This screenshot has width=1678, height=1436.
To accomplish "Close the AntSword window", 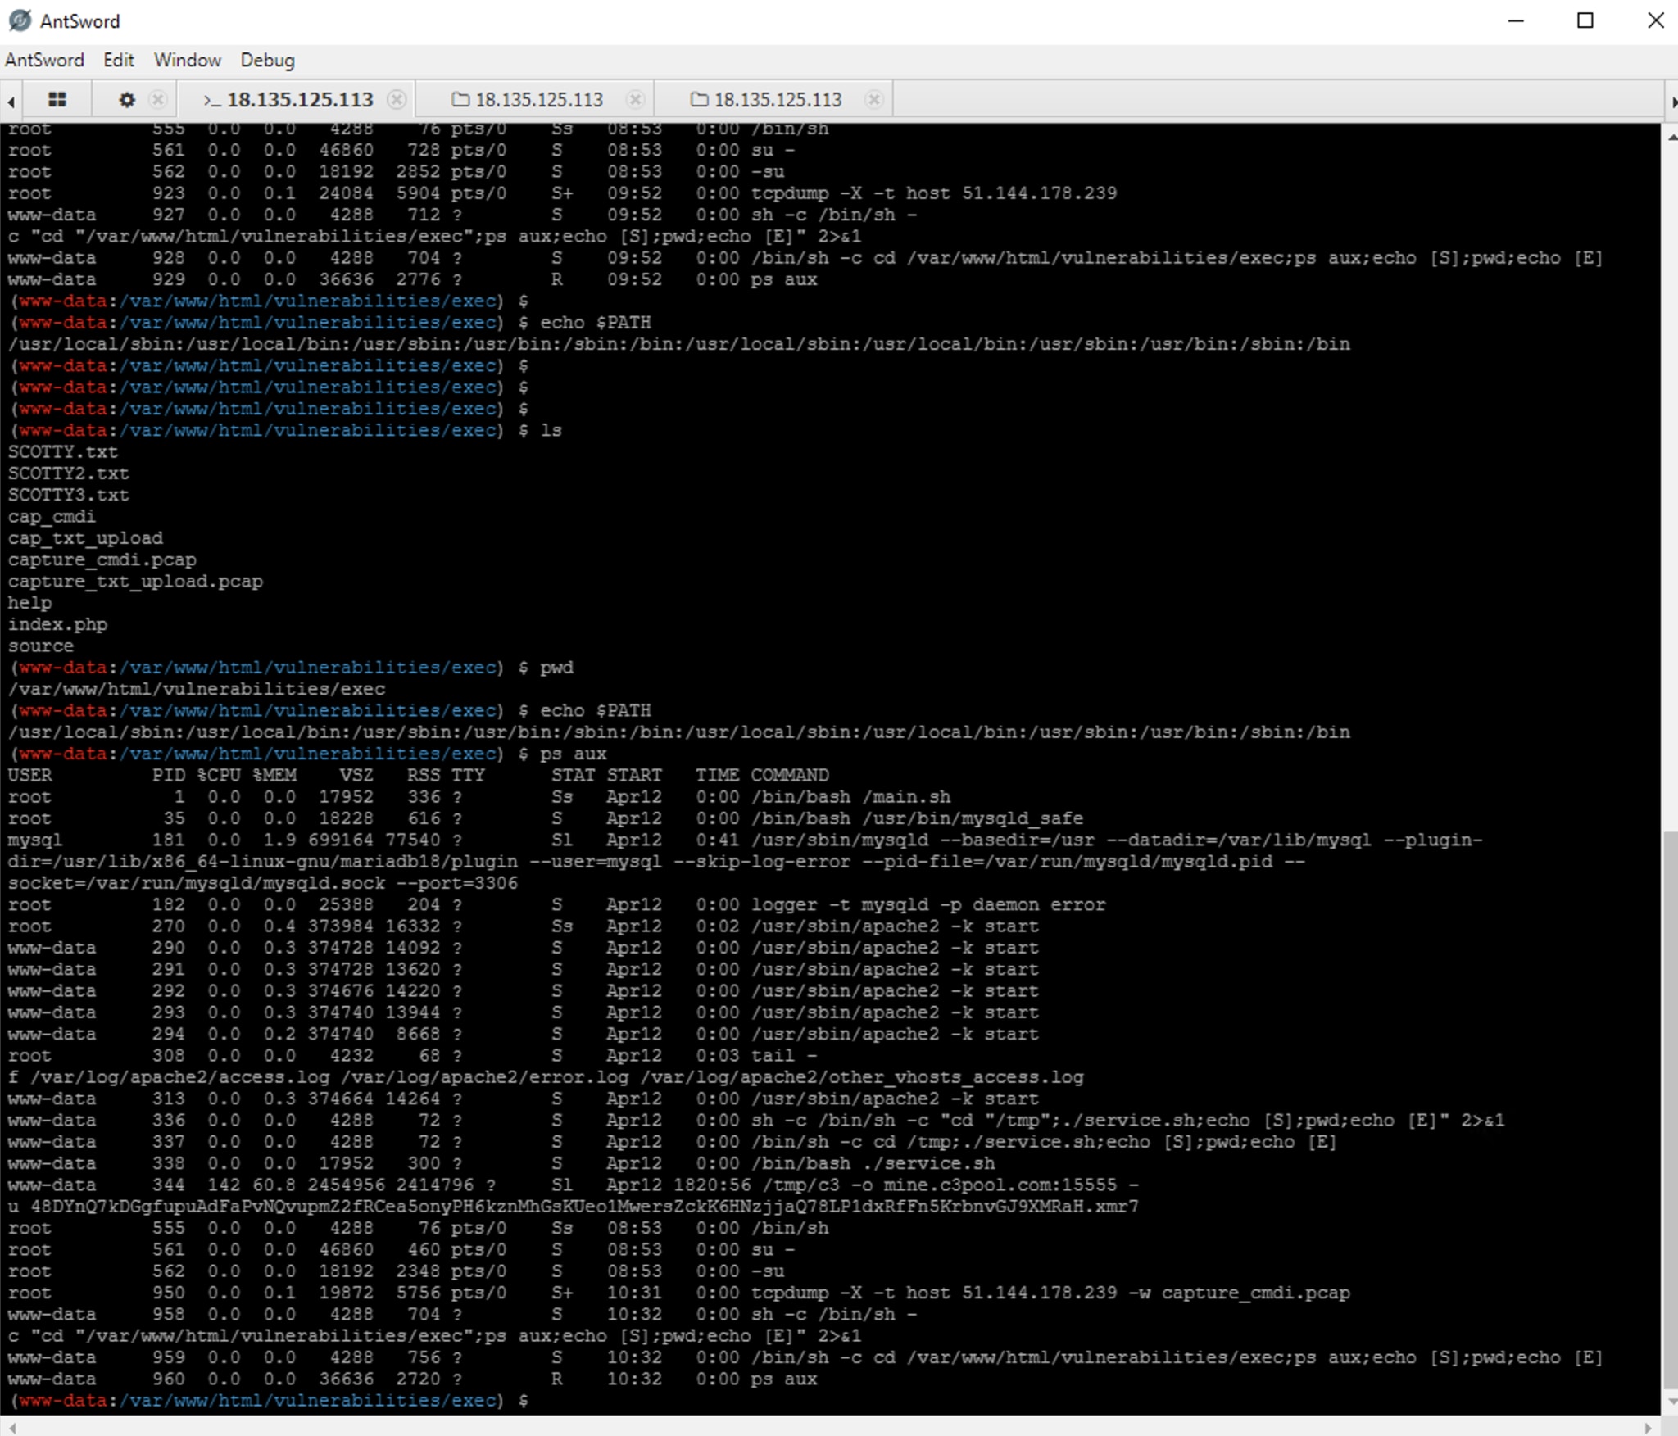I will pyautogui.click(x=1655, y=20).
